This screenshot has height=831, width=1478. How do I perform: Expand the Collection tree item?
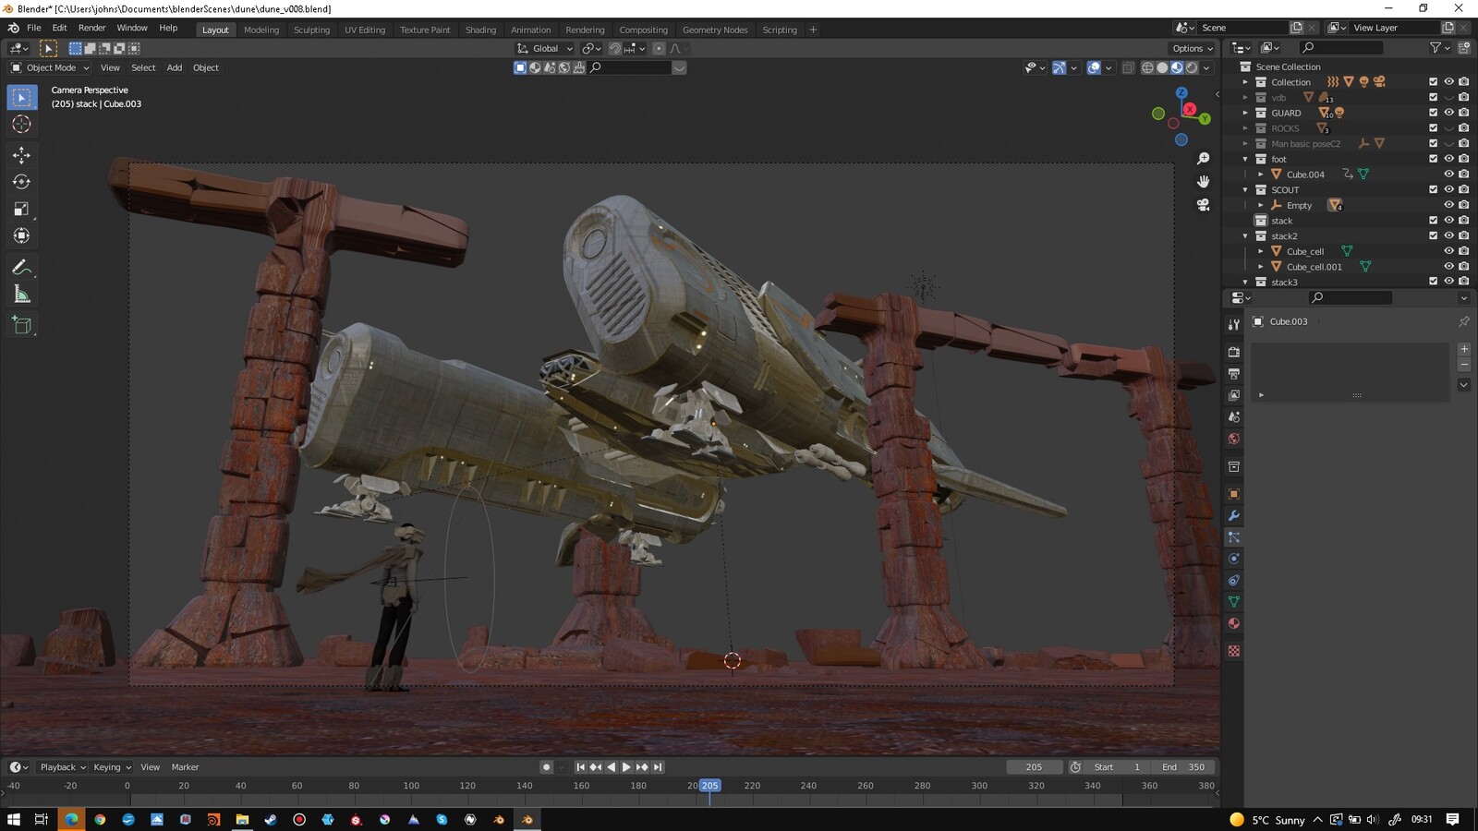pyautogui.click(x=1245, y=82)
